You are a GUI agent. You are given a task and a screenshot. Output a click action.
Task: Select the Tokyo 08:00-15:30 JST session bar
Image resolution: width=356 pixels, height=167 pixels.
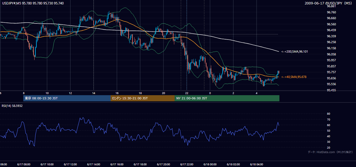(x=67, y=98)
